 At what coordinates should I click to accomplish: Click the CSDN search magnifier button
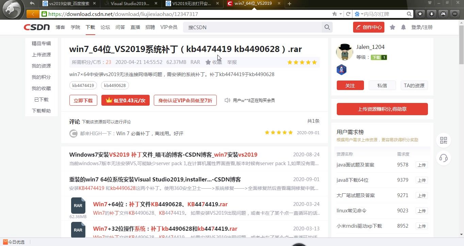pos(327,27)
